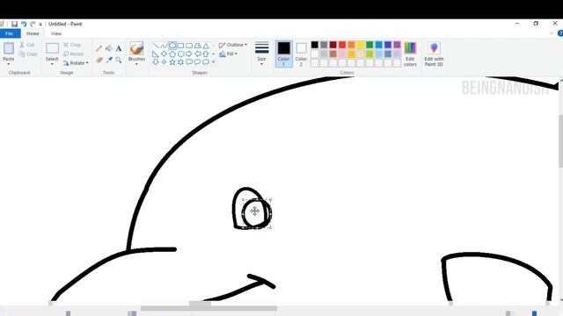
Task: Choose the Rectangle shape
Action: [180, 46]
